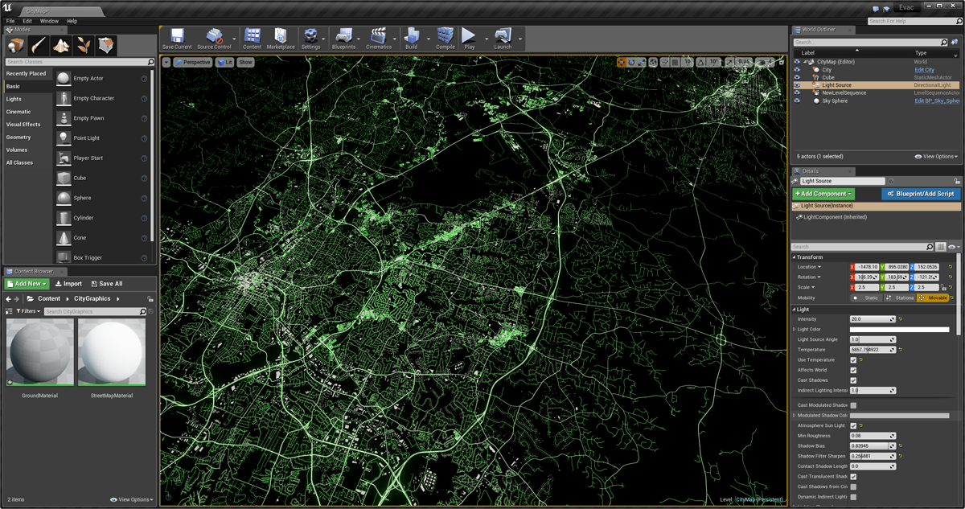Open View Options in World Outliner
This screenshot has height=509, width=965.
click(936, 156)
